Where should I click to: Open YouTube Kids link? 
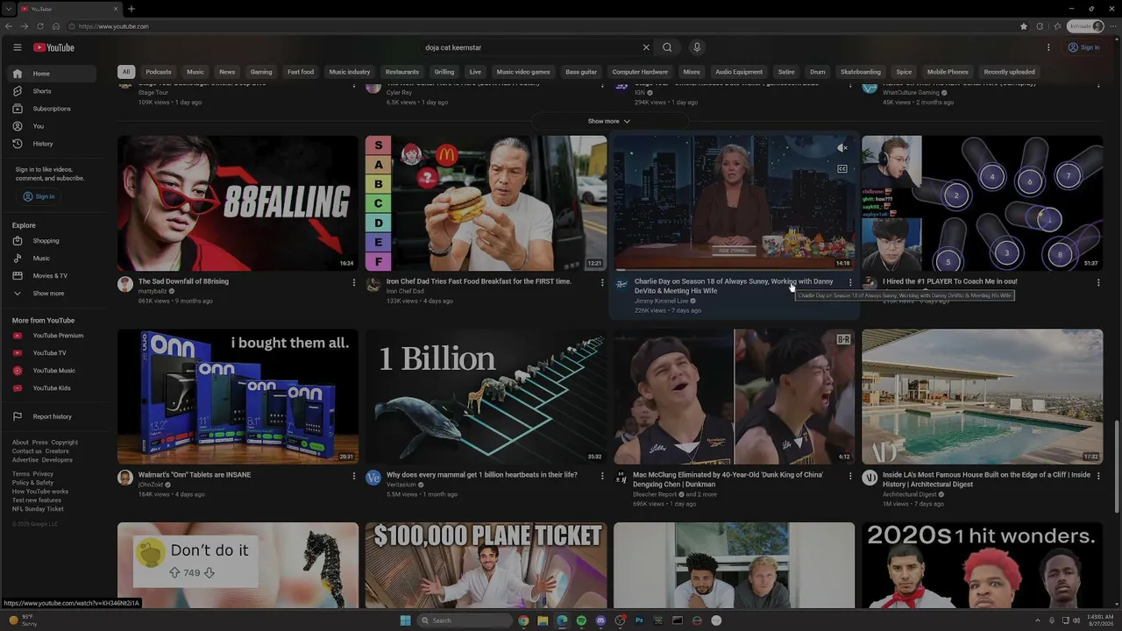pyautogui.click(x=53, y=388)
